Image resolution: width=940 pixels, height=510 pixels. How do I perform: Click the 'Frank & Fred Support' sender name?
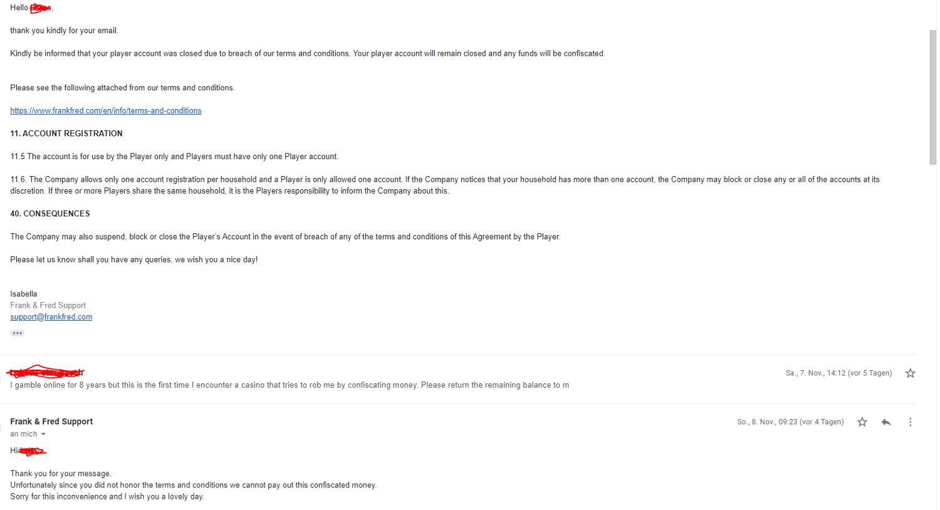coord(51,422)
